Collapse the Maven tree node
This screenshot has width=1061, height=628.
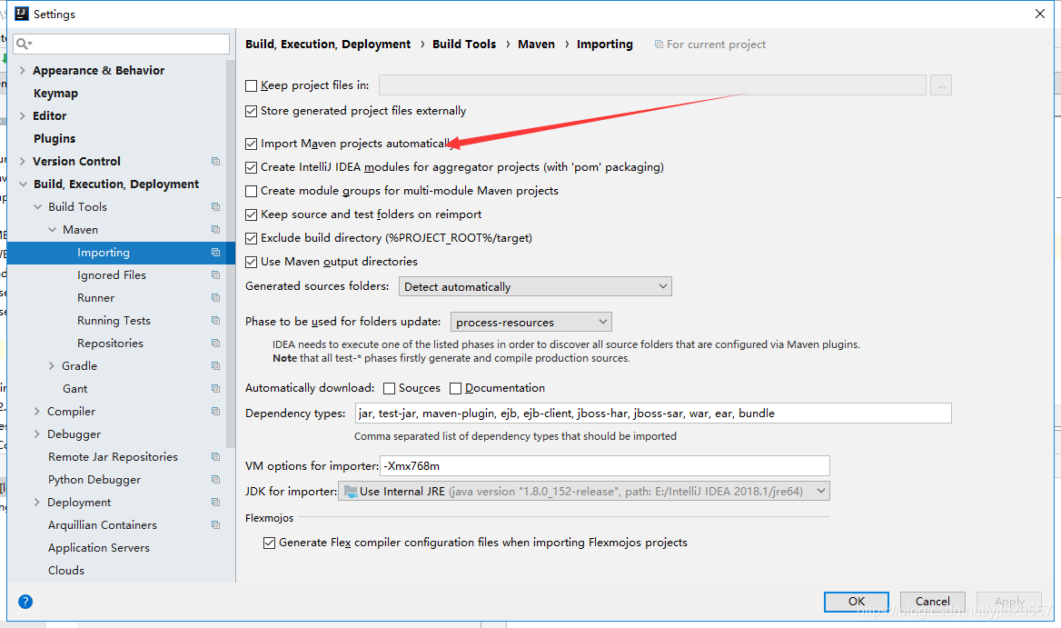click(x=52, y=229)
